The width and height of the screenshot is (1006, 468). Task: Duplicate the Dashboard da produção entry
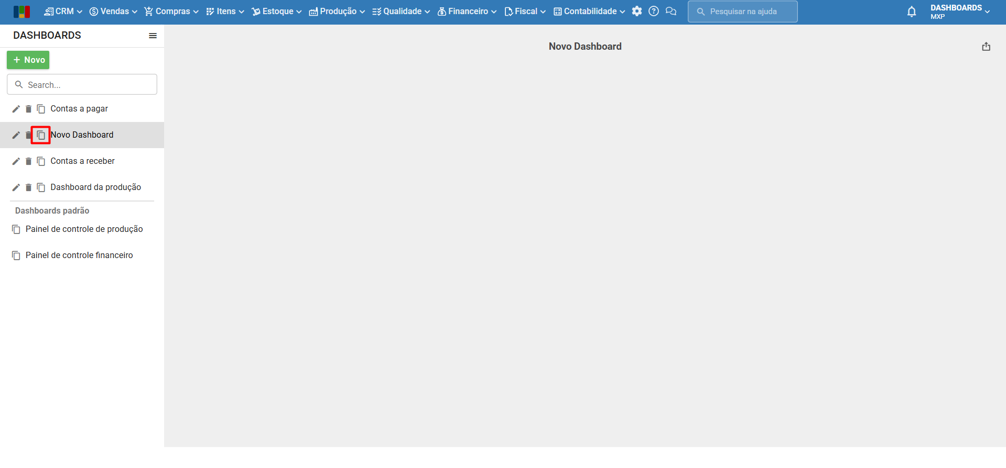click(x=41, y=187)
